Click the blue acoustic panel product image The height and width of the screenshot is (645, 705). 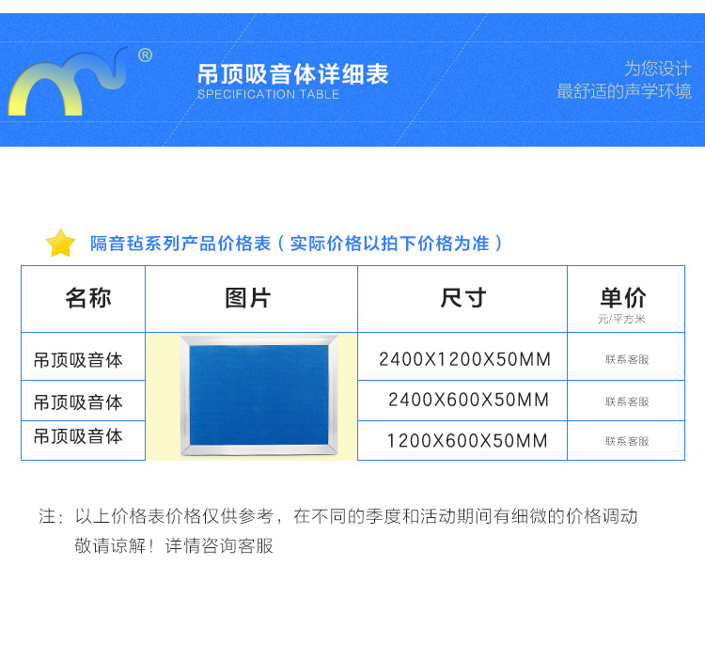point(258,395)
